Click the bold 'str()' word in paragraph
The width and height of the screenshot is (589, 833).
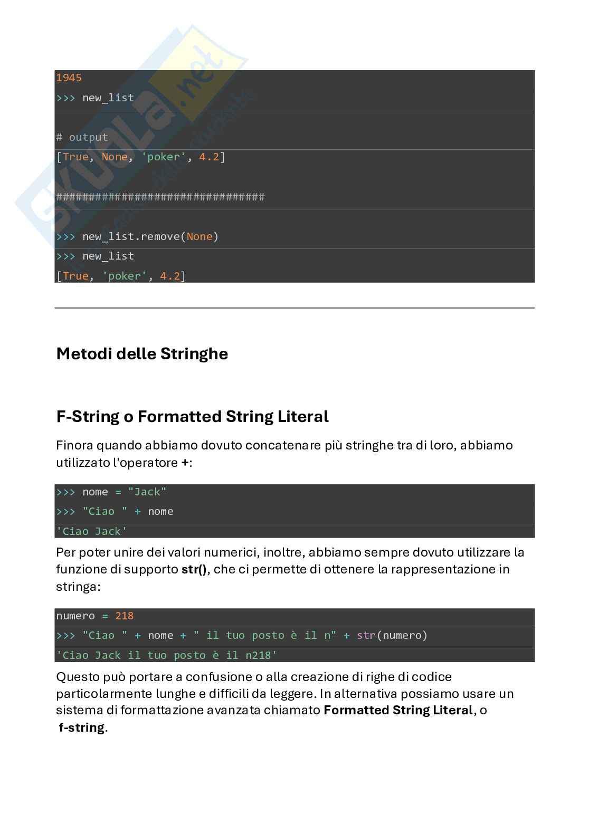pyautogui.click(x=194, y=569)
